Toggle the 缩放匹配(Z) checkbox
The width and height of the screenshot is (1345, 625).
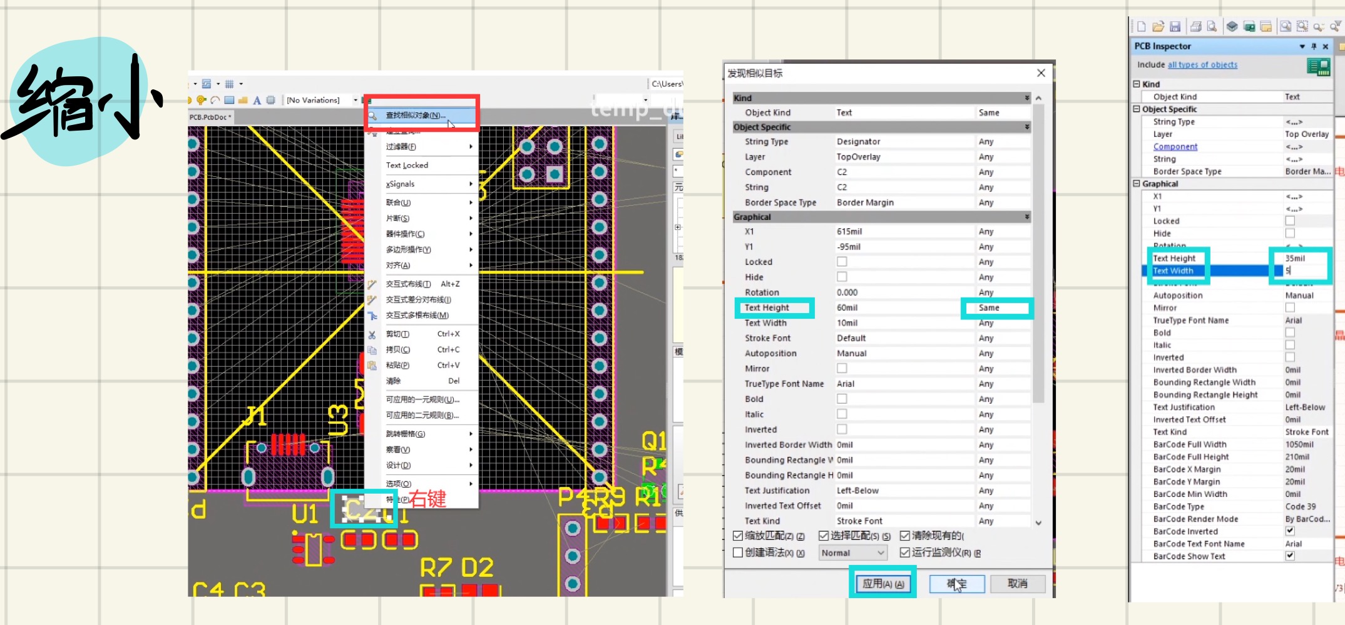(x=738, y=536)
